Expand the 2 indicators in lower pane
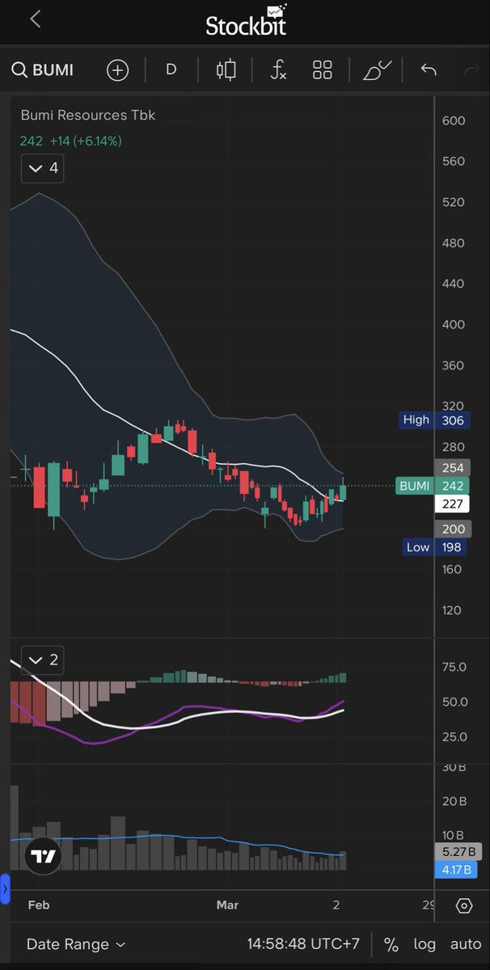 point(43,660)
